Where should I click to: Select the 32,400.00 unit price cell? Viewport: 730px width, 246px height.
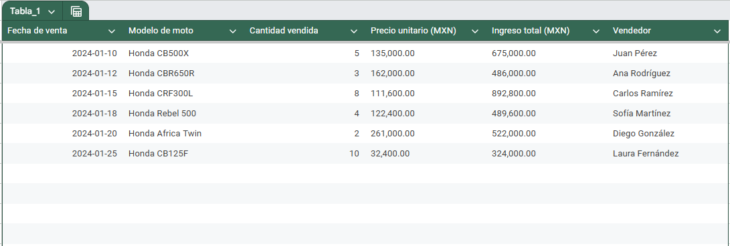[x=426, y=154]
